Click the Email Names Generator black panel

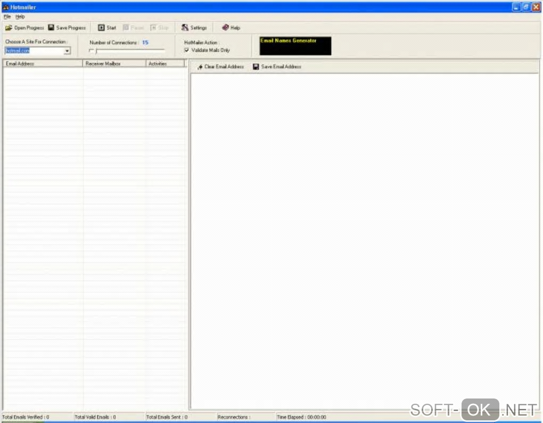point(295,46)
